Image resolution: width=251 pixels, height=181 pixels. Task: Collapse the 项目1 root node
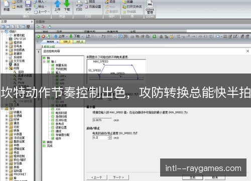[x=2, y=31]
